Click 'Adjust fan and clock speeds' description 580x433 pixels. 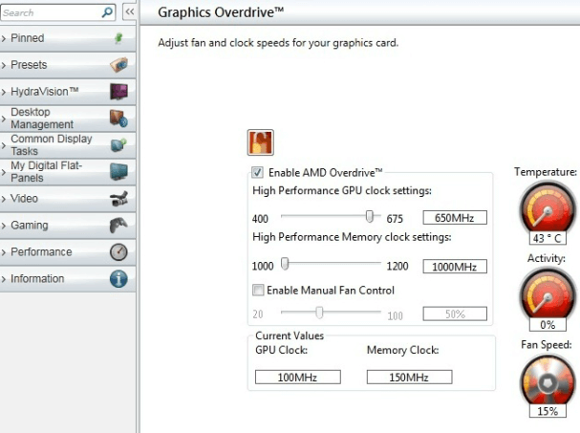pyautogui.click(x=278, y=43)
